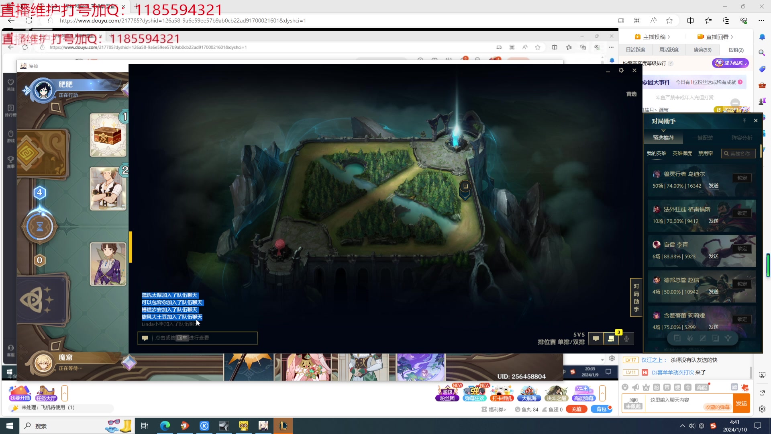
Task: Click the Edge sidebar search icon
Action: (762, 53)
